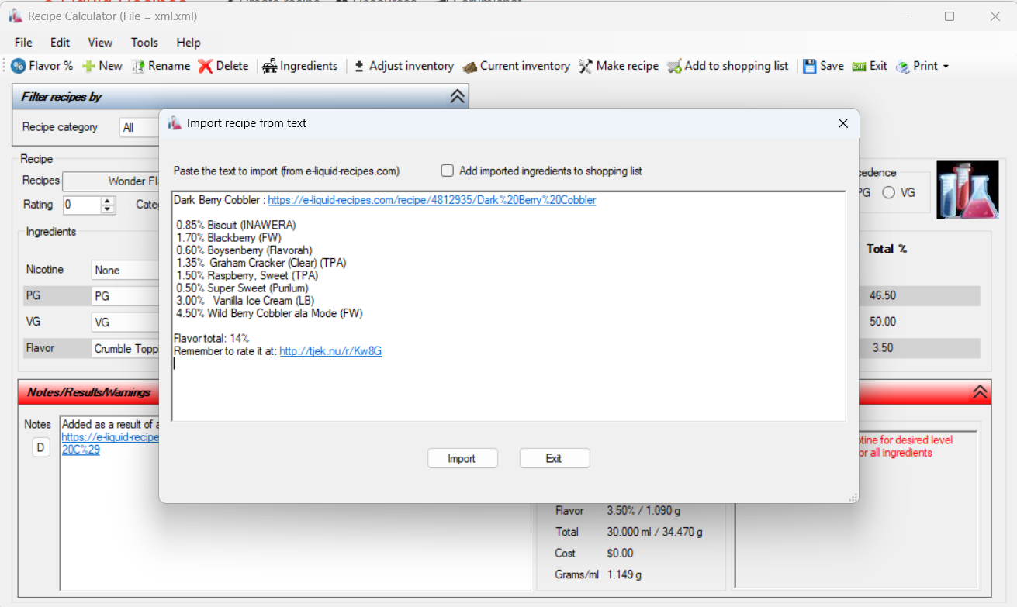This screenshot has height=607, width=1017.
Task: Open the View menu
Action: 100,43
